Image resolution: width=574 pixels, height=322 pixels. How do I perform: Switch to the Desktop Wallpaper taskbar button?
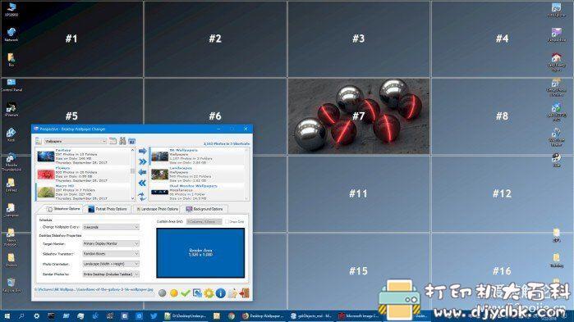coord(263,316)
